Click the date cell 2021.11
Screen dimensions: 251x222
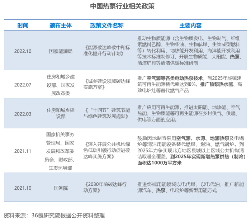(x=23, y=151)
